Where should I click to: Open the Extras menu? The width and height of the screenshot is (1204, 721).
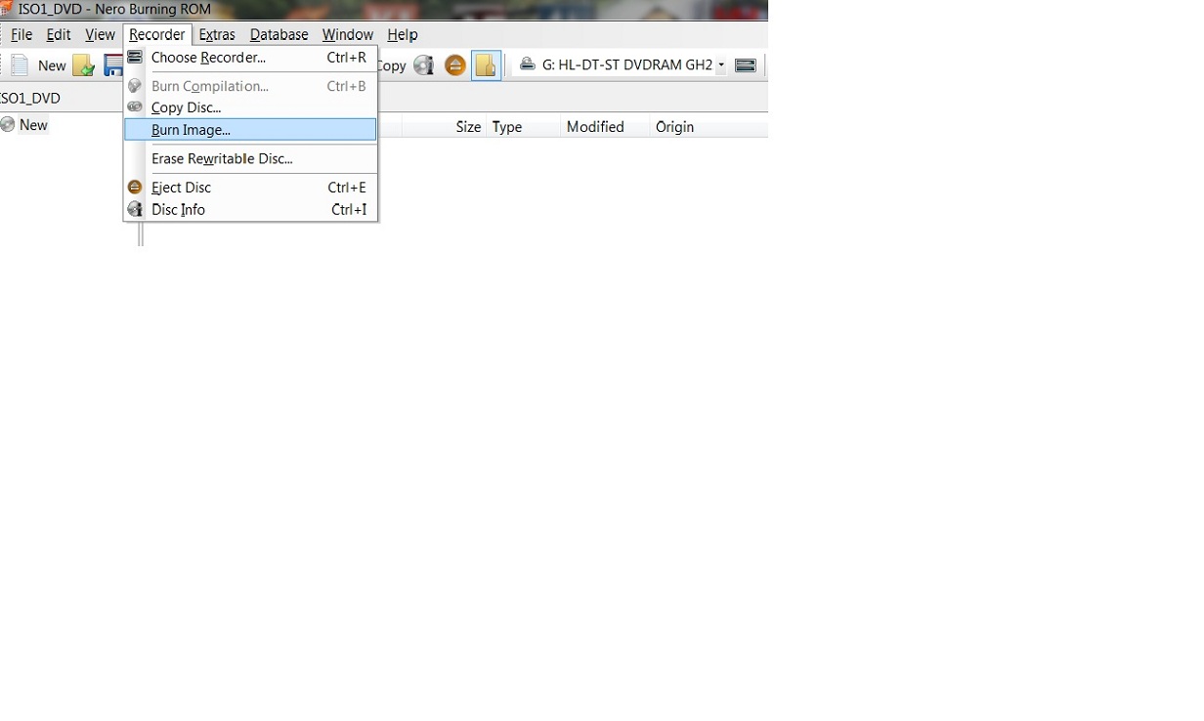(217, 34)
